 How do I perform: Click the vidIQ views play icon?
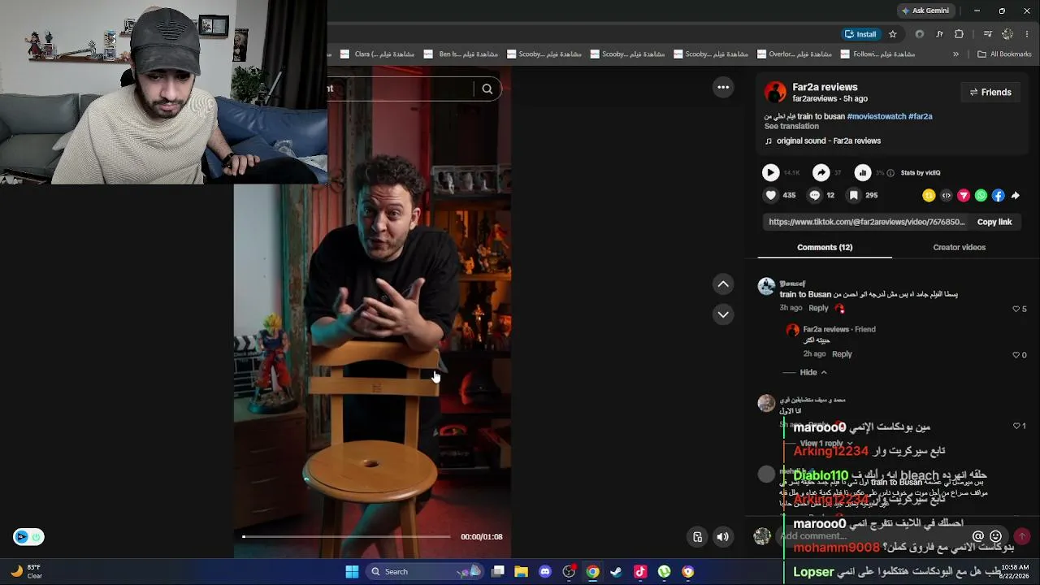point(770,172)
